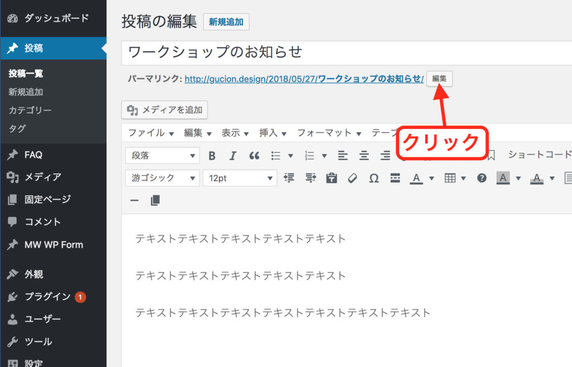Image resolution: width=572 pixels, height=367 pixels.
Task: Open the 段落 paragraph format dropdown
Action: tap(163, 156)
